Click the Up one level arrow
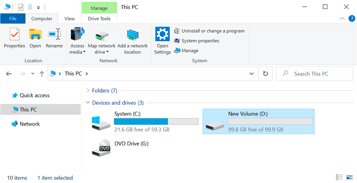Viewport: 357px width, 183px height. click(42, 74)
